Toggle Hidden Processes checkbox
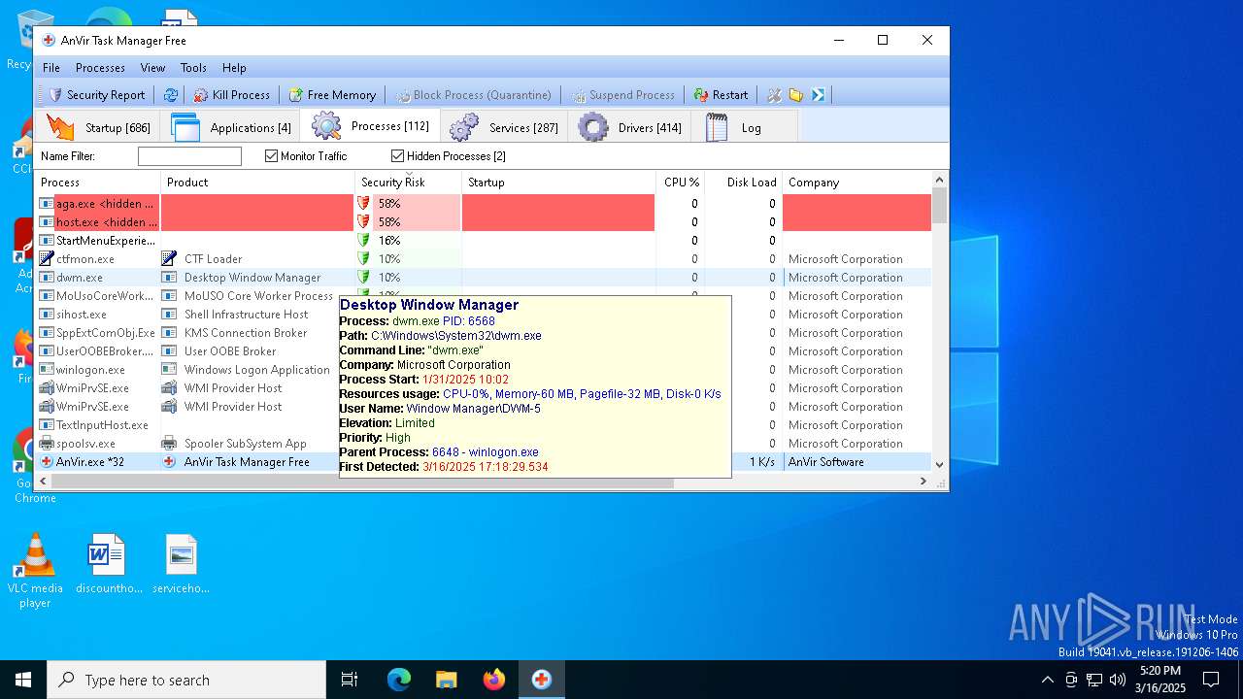The height and width of the screenshot is (699, 1243). [x=397, y=156]
